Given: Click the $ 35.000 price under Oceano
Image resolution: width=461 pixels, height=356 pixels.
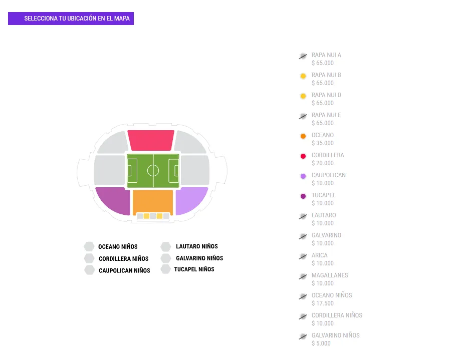Looking at the screenshot, I should pyautogui.click(x=322, y=143).
